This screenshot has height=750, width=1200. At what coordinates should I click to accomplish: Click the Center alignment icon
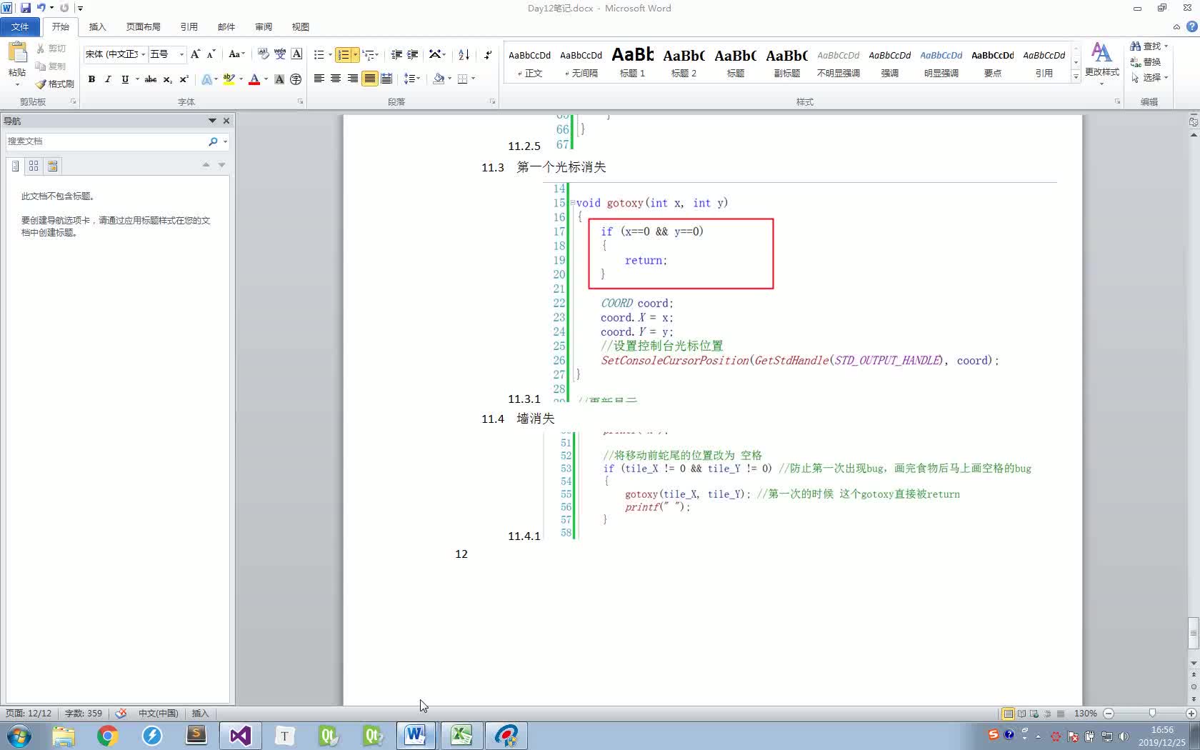[336, 79]
